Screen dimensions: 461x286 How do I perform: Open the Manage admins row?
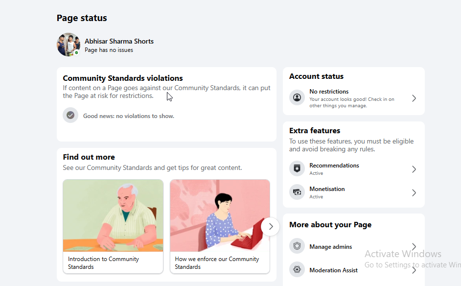(354, 246)
